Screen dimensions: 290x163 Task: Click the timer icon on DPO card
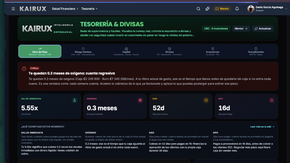[272, 100]
